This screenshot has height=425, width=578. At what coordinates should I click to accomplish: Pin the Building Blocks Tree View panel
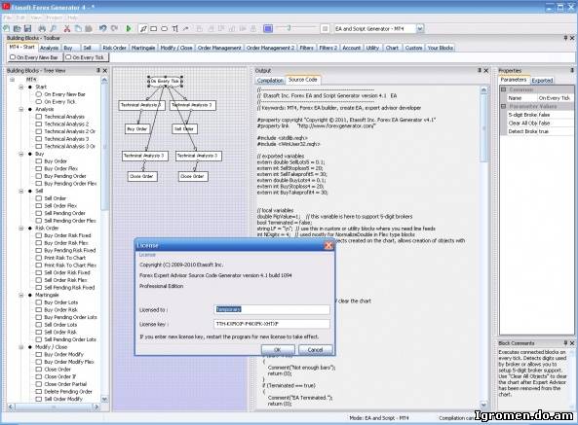click(98, 70)
